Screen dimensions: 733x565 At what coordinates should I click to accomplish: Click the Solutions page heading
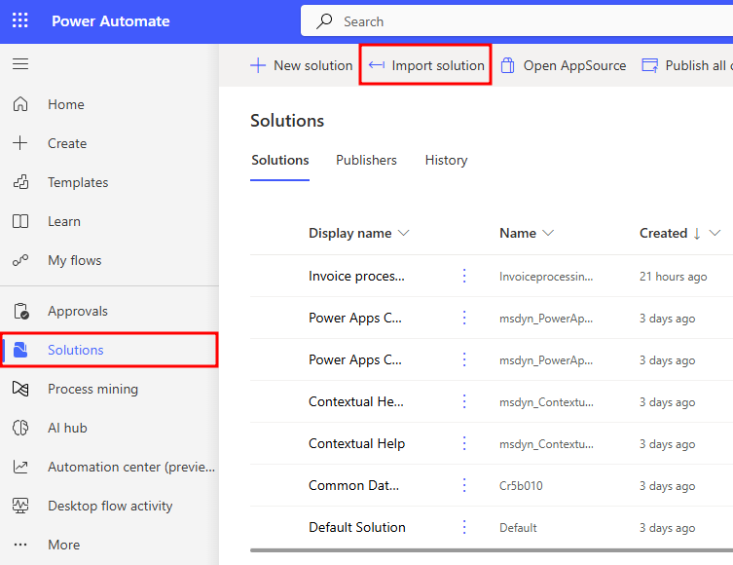point(287,121)
